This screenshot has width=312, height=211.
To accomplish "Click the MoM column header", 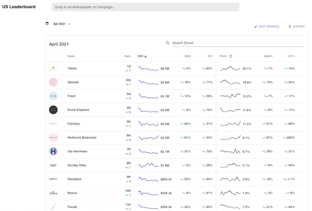I will (x=187, y=56).
